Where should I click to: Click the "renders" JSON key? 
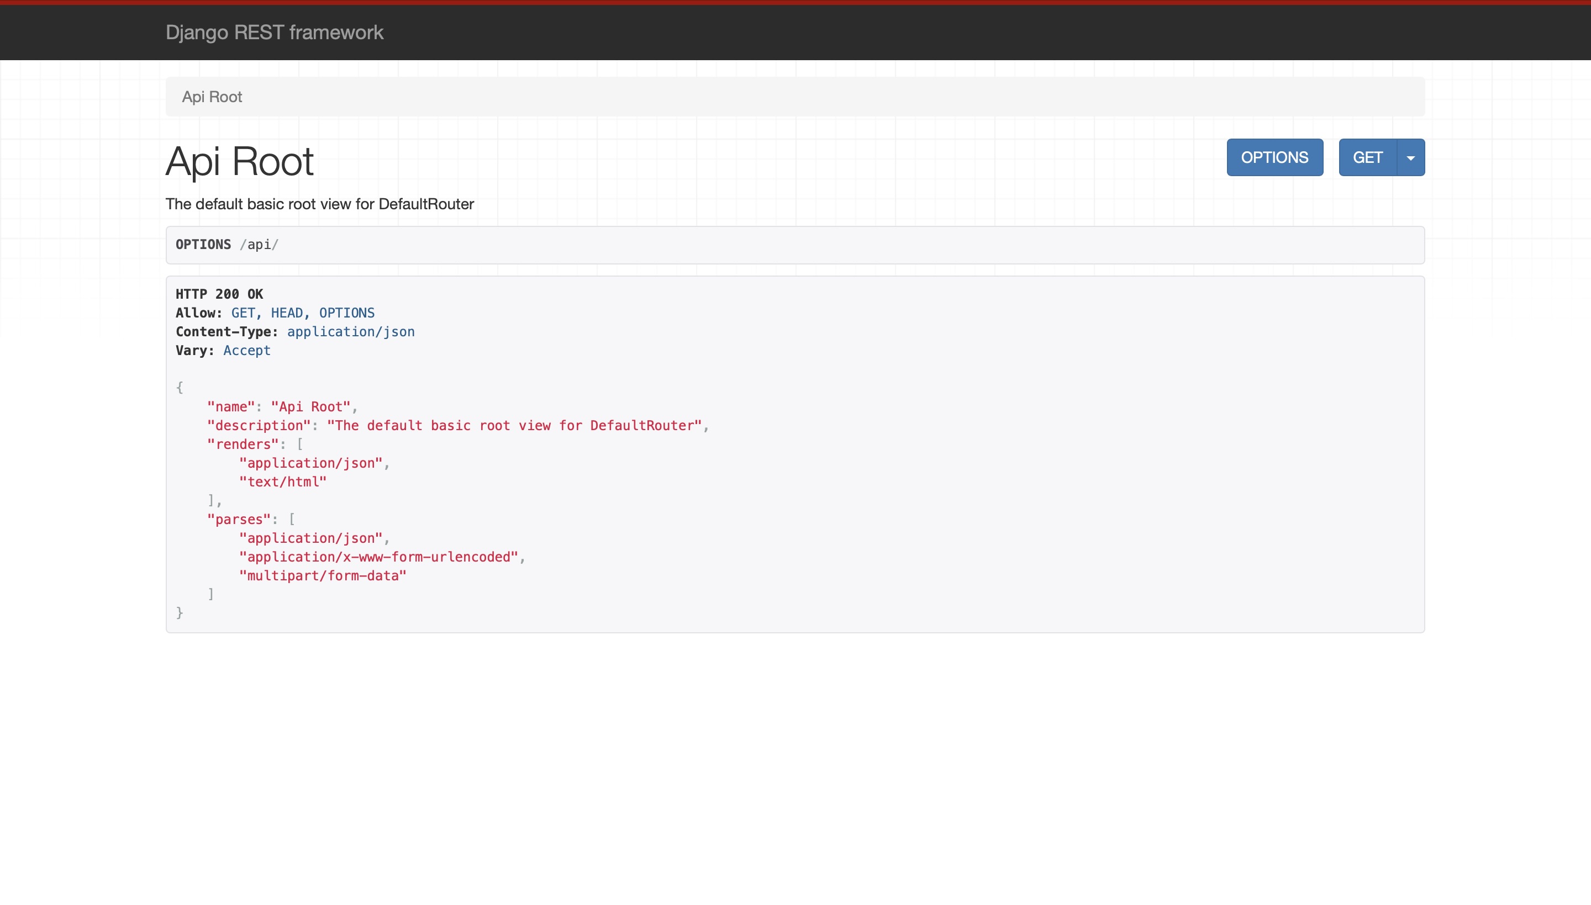243,444
